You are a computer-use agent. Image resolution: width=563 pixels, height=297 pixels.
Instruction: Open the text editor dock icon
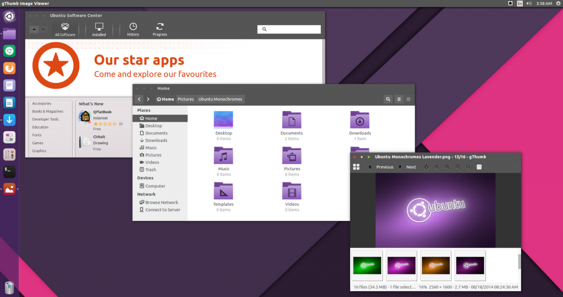(9, 86)
